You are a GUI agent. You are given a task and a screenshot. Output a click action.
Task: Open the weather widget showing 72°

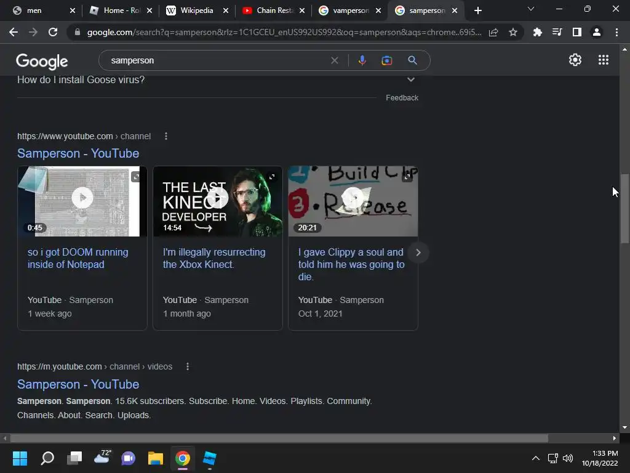click(x=102, y=457)
